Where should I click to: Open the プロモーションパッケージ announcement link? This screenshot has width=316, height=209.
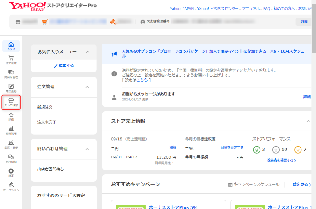215,54
